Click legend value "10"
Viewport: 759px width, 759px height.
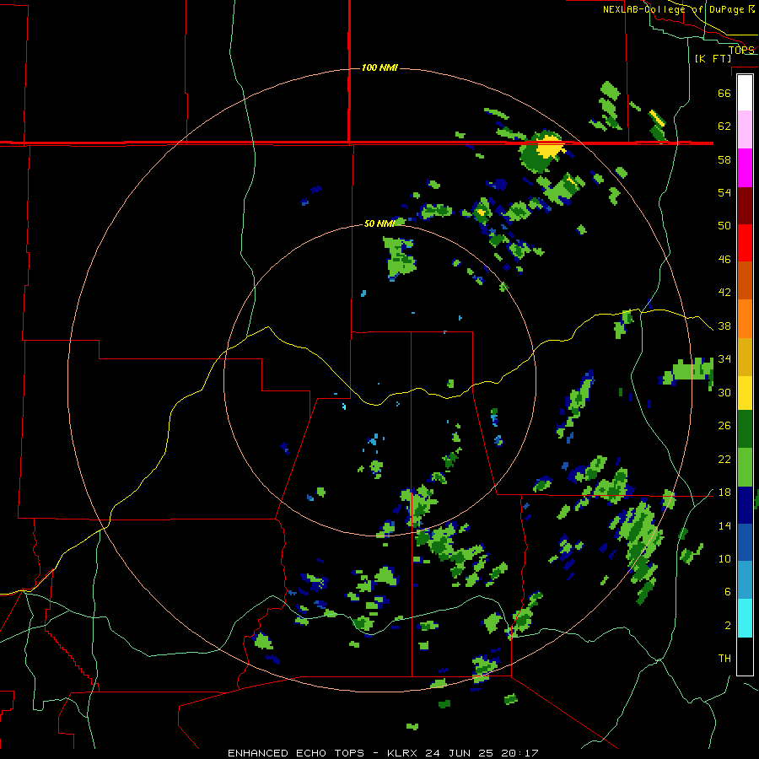point(724,558)
